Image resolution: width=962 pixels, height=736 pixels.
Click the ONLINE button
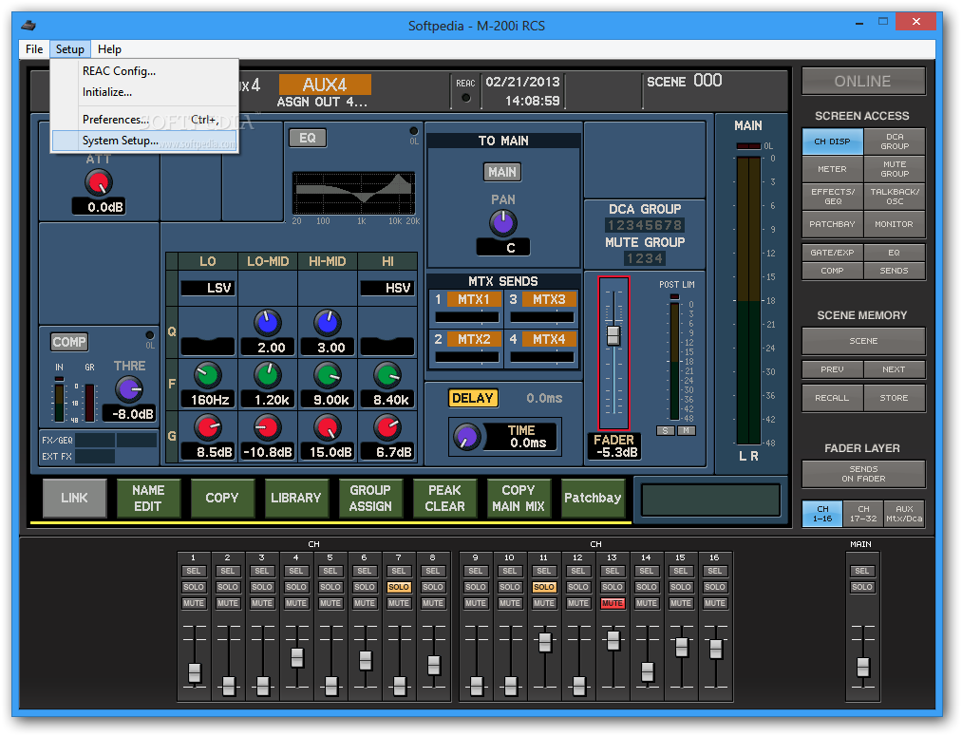pyautogui.click(x=862, y=81)
